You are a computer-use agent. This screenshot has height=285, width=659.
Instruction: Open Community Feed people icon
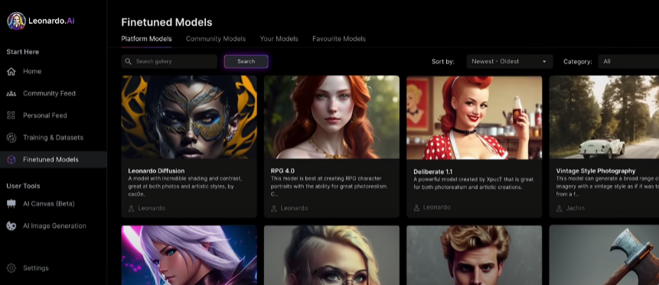(x=11, y=94)
